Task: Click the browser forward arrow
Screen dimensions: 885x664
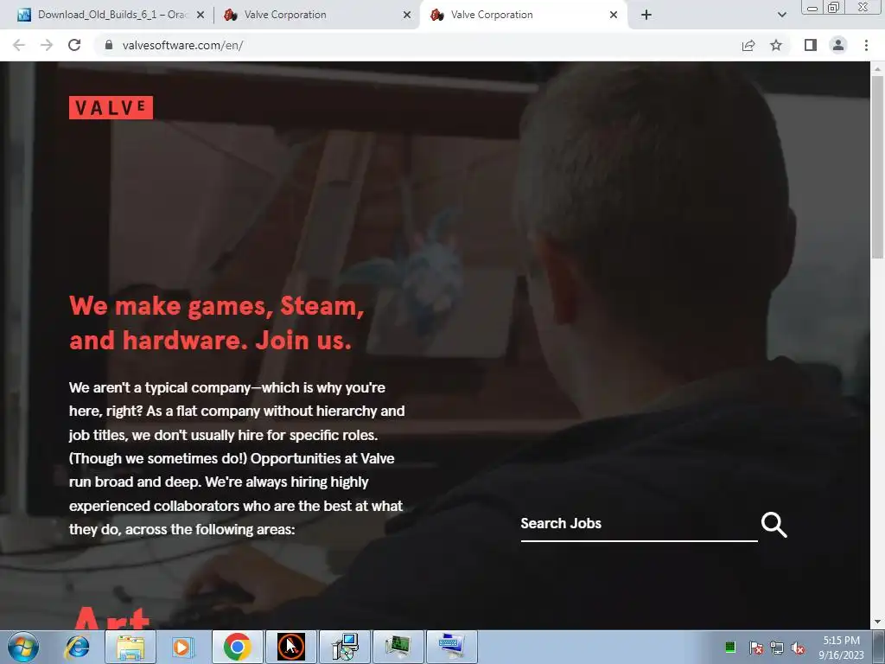Action: (x=47, y=45)
